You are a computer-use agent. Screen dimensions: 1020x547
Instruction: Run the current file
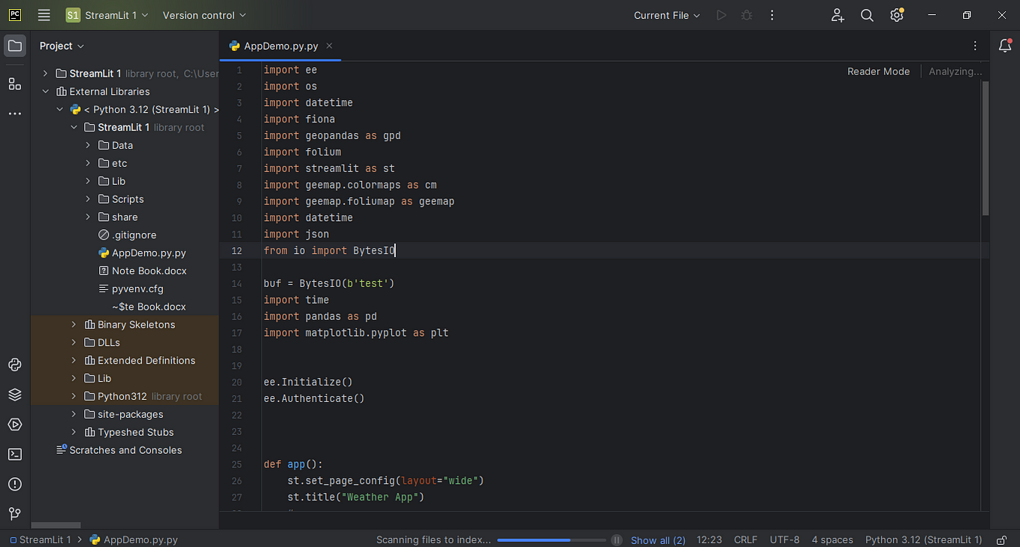tap(721, 15)
